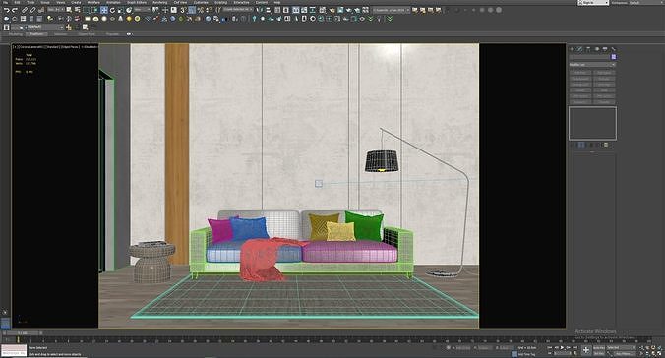Open the Modify tab in command panel
The height and width of the screenshot is (358, 665).
tap(579, 49)
